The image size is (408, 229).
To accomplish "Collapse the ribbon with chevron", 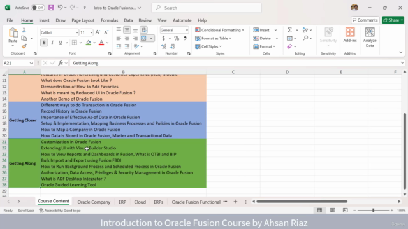I will point(401,52).
